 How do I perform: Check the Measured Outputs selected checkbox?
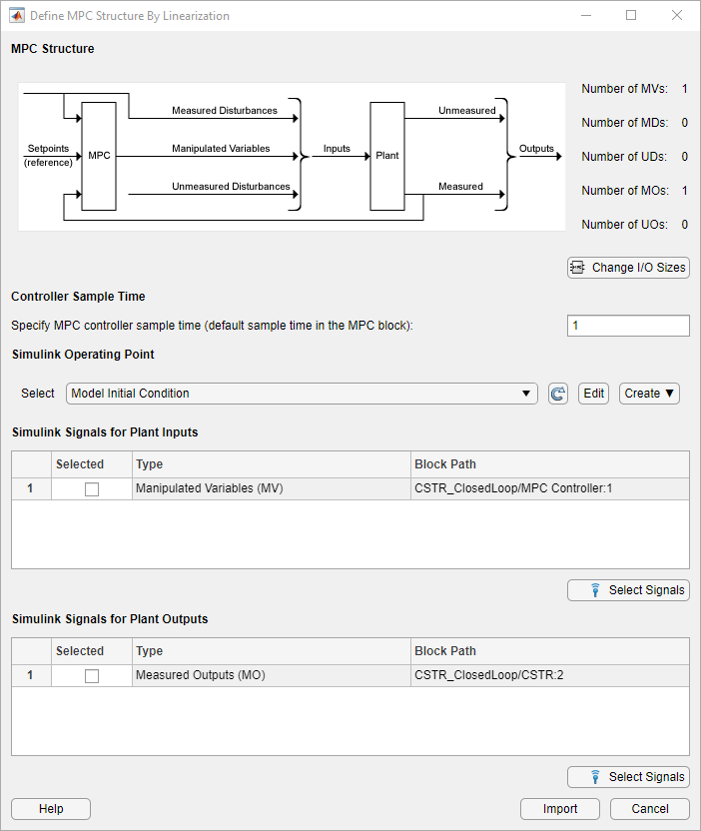pyautogui.click(x=92, y=676)
